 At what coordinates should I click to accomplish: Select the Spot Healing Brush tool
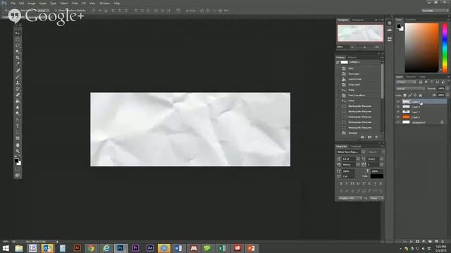click(x=18, y=70)
